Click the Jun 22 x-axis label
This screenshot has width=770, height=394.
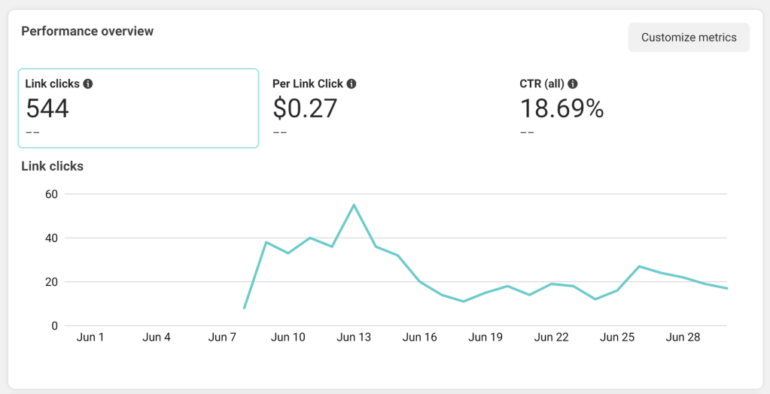pos(552,338)
